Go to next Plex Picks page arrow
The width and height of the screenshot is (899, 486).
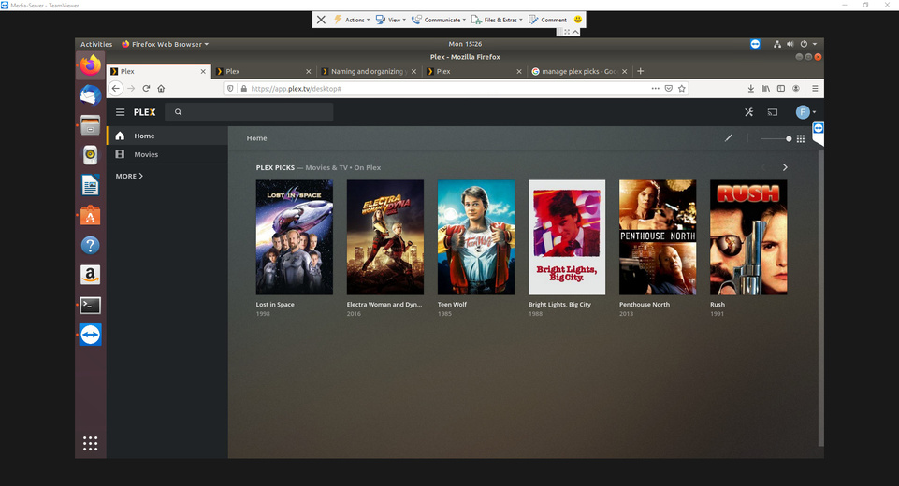point(785,167)
